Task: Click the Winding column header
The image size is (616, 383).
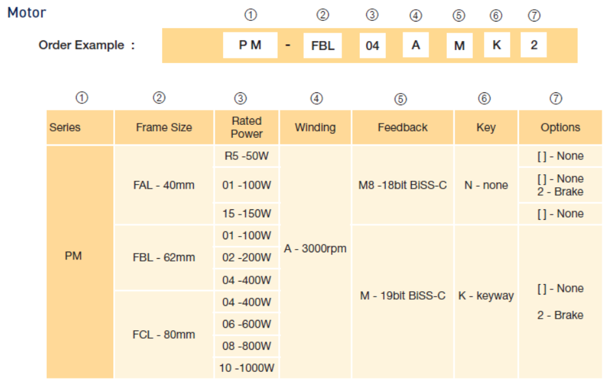Action: tap(315, 127)
